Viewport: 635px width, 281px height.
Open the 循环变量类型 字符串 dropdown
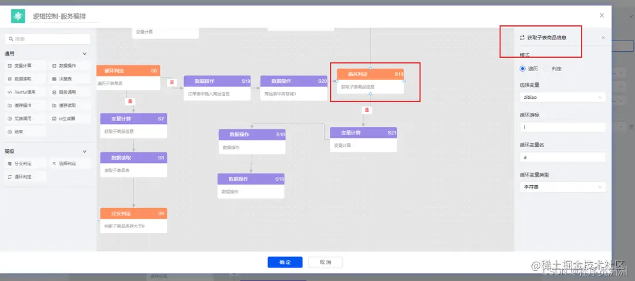coord(563,187)
